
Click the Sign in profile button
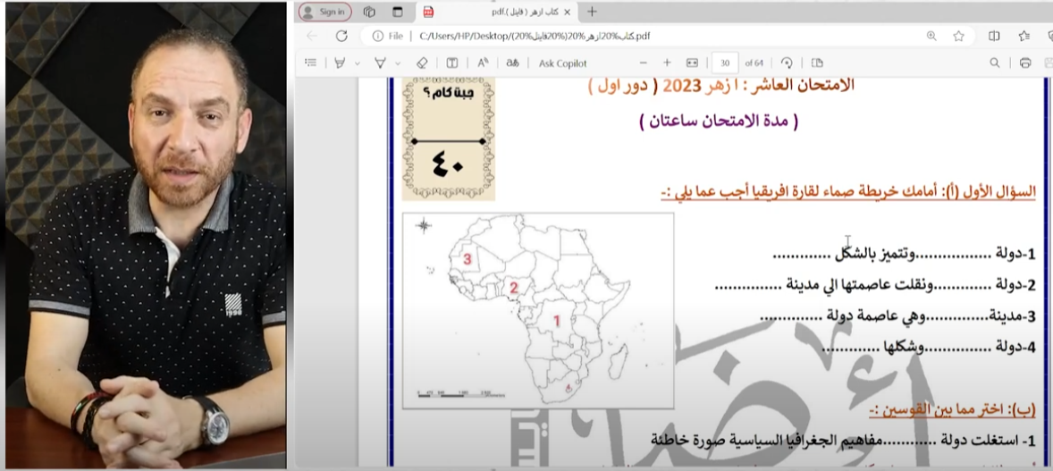pos(325,13)
